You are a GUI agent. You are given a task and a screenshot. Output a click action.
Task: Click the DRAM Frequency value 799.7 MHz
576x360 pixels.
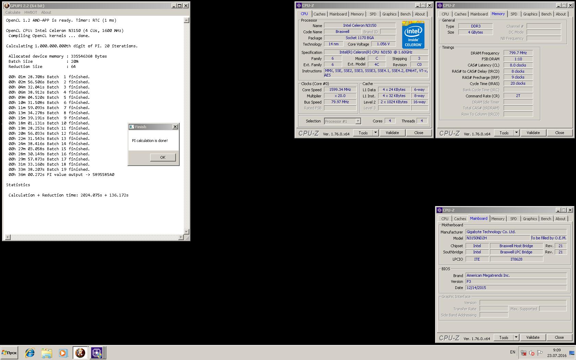[x=518, y=53]
